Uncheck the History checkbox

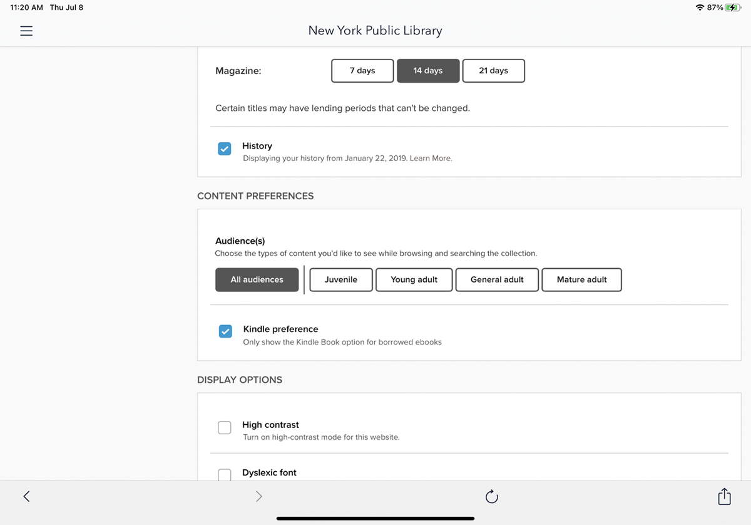(x=224, y=148)
